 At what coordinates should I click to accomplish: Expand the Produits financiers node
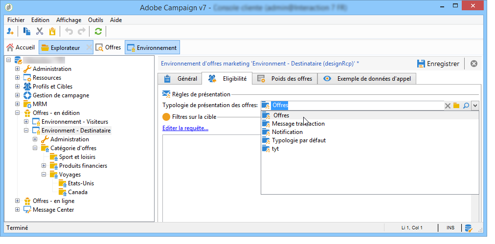(x=44, y=166)
